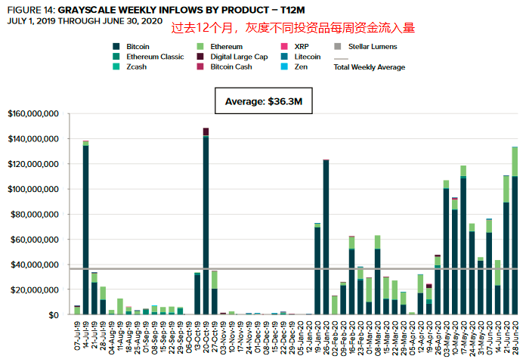The width and height of the screenshot is (526, 359).
Task: Click the 28-Jun-20 bar
Action: point(515,231)
